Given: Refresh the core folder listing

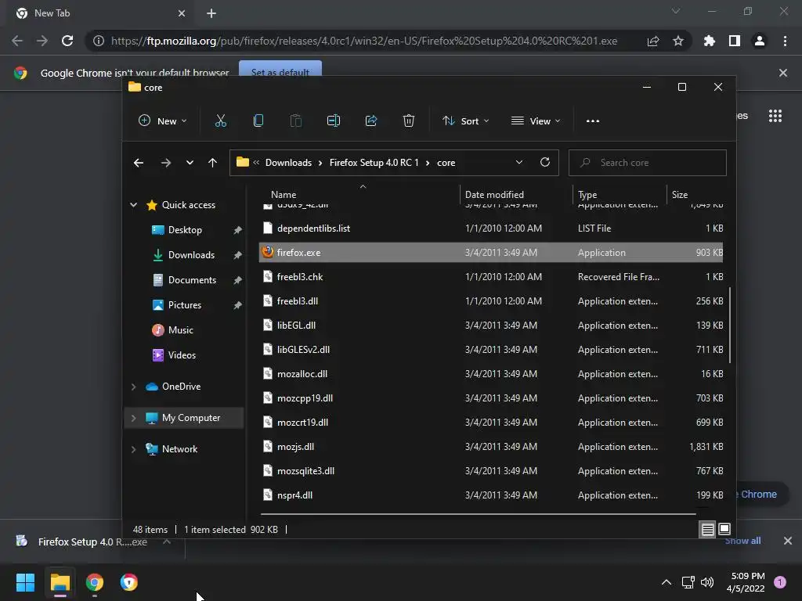Looking at the screenshot, I should tap(545, 162).
